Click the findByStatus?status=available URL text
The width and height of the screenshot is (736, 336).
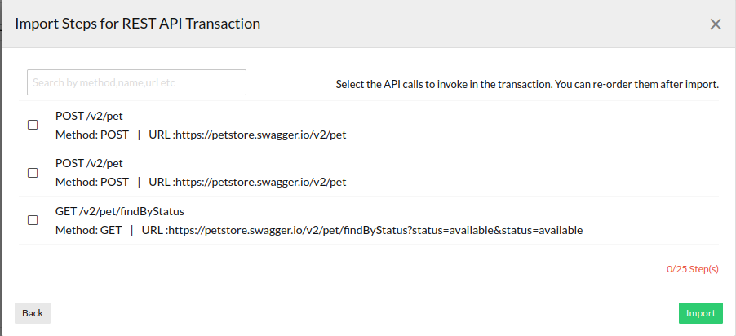click(x=375, y=230)
